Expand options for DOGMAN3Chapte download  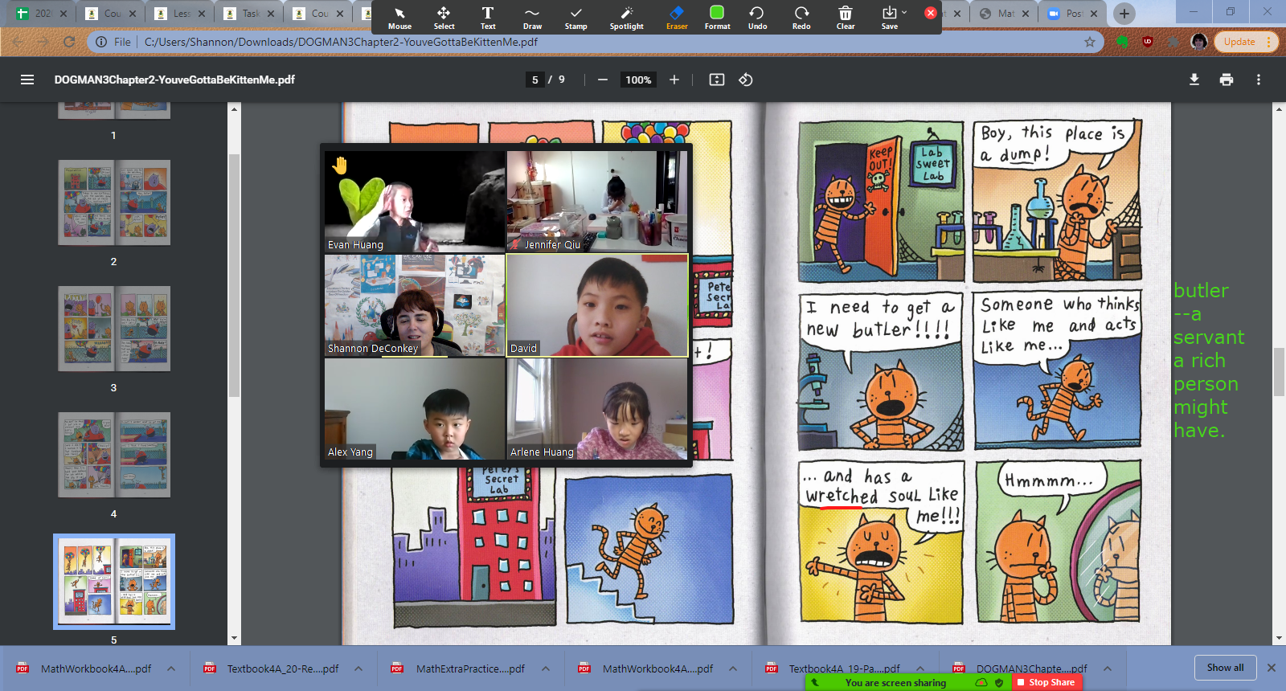(1108, 669)
